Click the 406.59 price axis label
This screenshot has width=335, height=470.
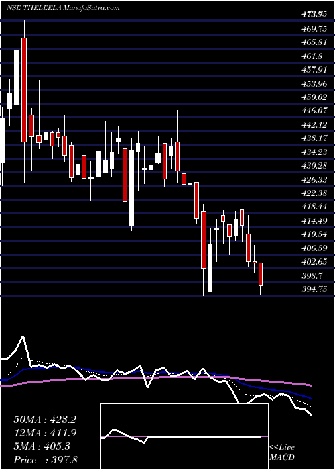(x=314, y=248)
